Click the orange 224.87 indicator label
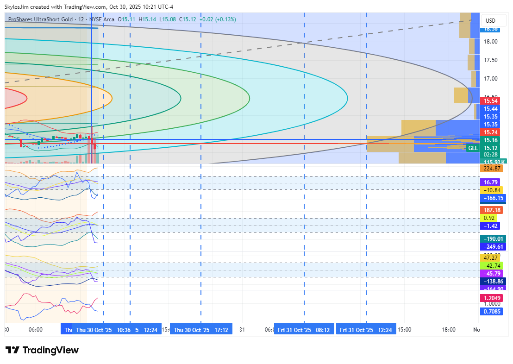 [490, 169]
